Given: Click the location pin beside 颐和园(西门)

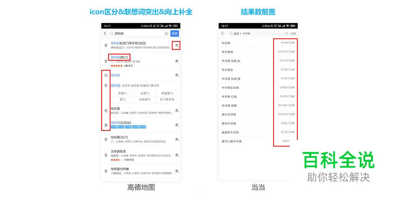Looking at the screenshot, I should click(x=106, y=61).
